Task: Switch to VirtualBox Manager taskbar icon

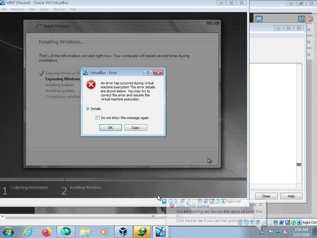Action: 123,232
